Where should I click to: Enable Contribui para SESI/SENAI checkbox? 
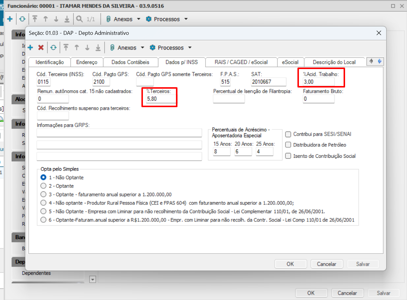click(288, 134)
